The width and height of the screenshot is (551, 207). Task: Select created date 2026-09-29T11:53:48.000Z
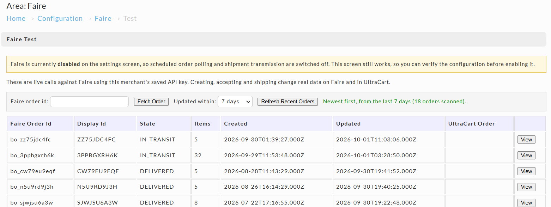277,156
